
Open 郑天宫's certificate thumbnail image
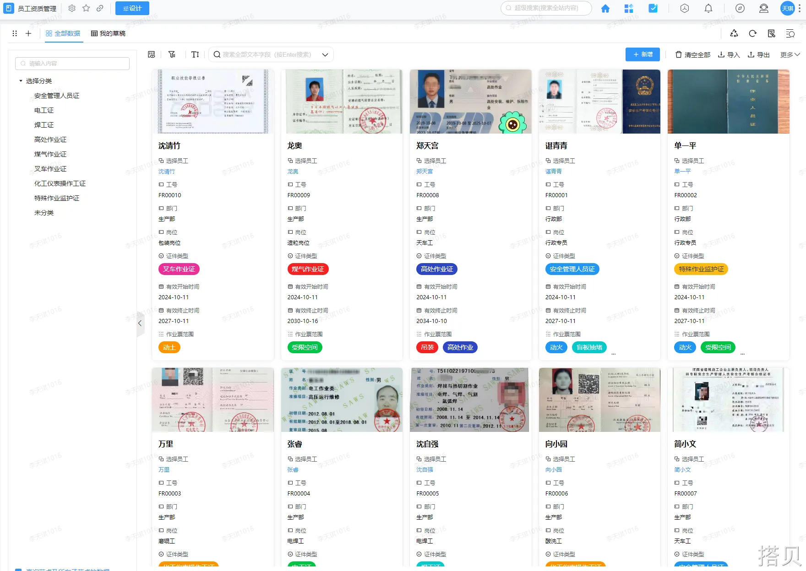click(x=470, y=102)
